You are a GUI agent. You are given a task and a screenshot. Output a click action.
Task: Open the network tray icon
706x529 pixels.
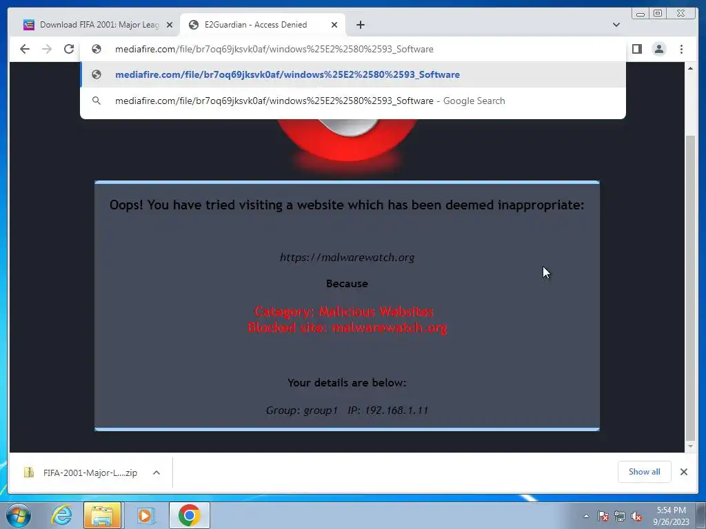click(620, 516)
